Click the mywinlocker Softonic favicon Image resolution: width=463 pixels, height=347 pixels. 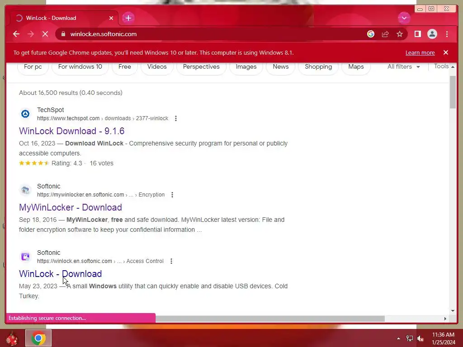(25, 190)
